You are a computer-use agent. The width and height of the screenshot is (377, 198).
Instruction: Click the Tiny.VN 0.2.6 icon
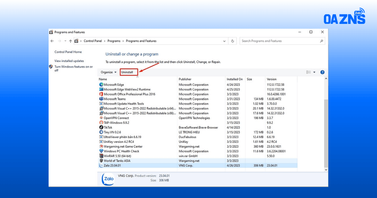pyautogui.click(x=101, y=132)
